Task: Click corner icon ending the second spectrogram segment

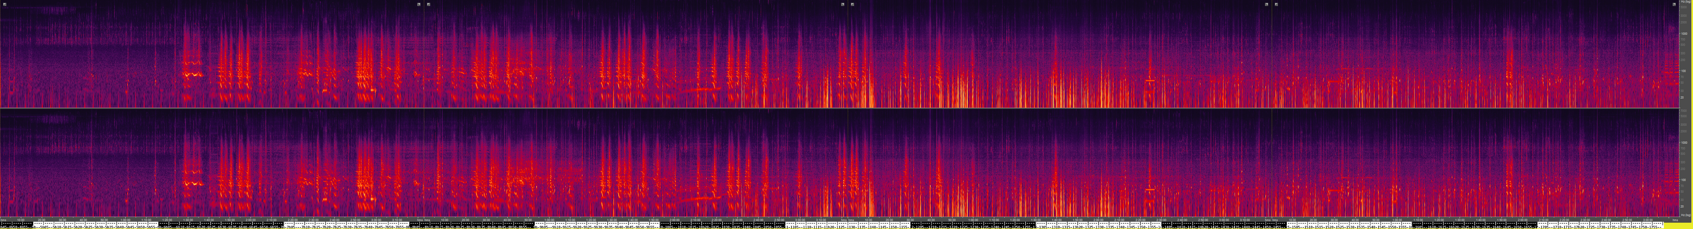Action: [x=843, y=4]
